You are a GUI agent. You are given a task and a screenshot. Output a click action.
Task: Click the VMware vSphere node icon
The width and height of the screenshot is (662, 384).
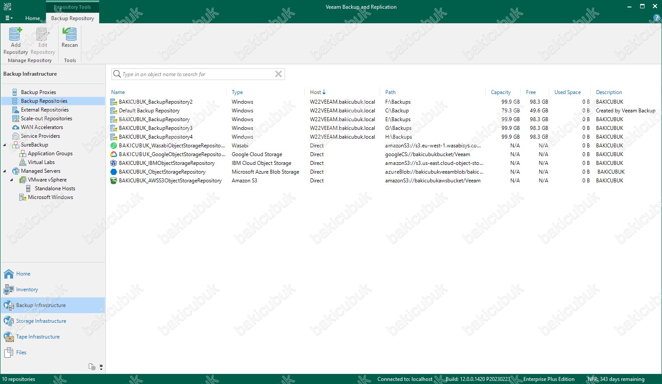click(x=23, y=180)
